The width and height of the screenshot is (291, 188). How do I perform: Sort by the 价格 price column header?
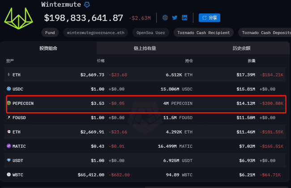tap(100, 60)
